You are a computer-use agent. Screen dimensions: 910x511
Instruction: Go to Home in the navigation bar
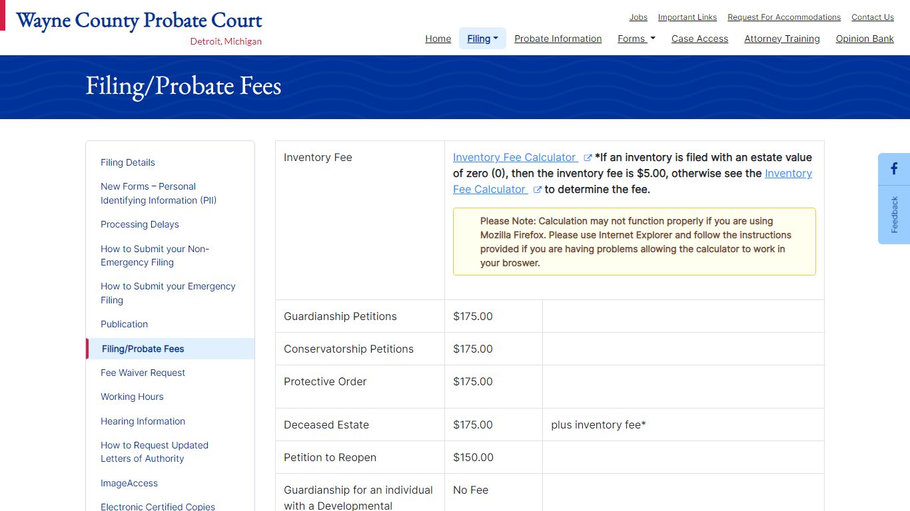(438, 39)
